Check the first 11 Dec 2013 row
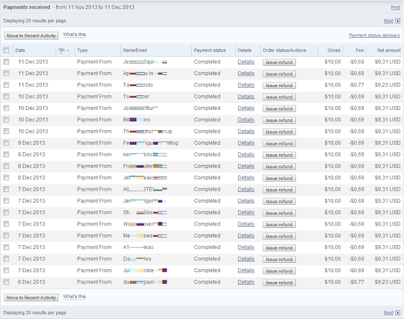 (6, 62)
